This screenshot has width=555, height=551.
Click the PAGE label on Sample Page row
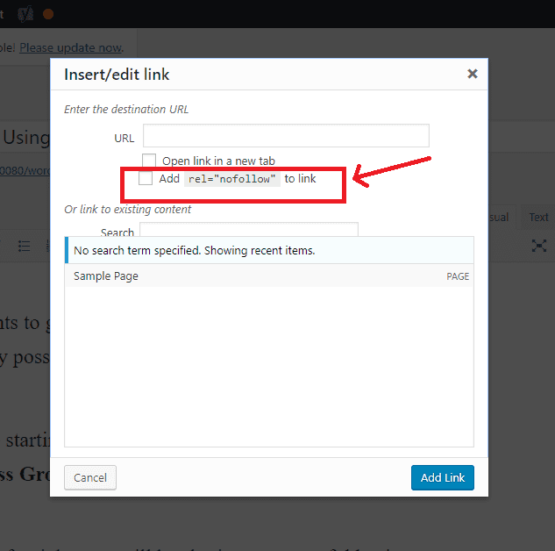coord(458,276)
